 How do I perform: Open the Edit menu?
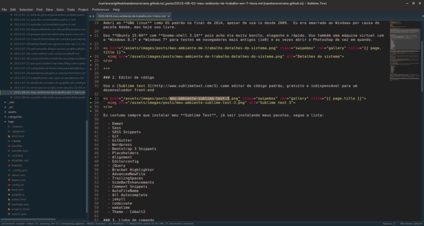click(13, 9)
